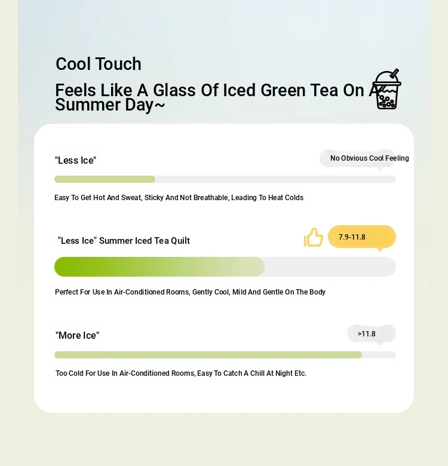Click the "Cool Touch" heading
The image size is (448, 466).
point(99,64)
